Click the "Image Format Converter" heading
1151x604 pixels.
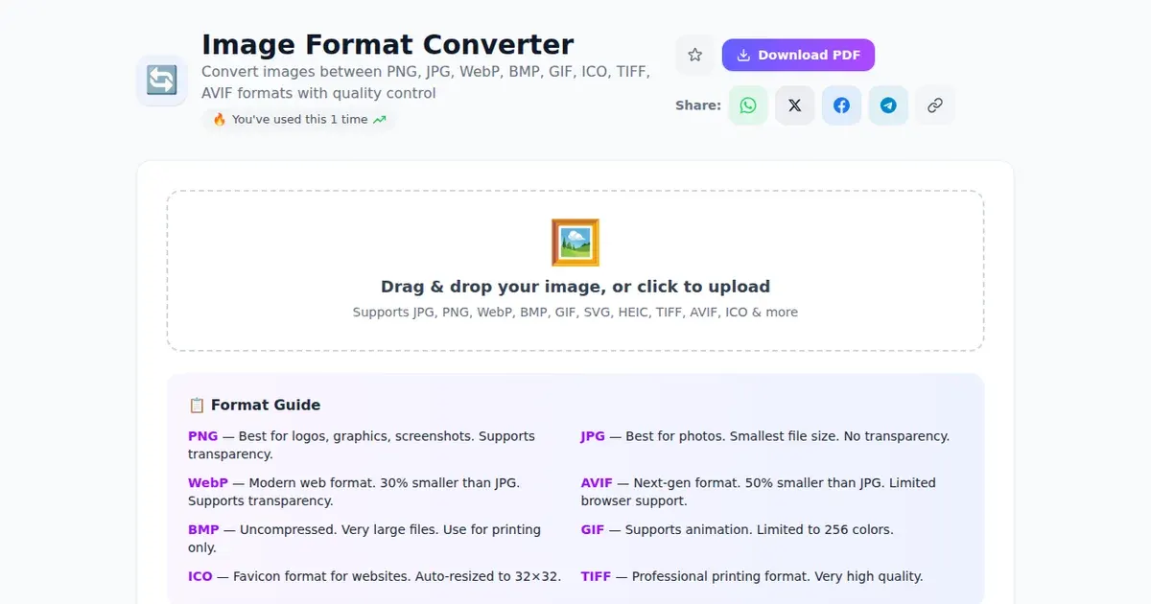(x=388, y=44)
